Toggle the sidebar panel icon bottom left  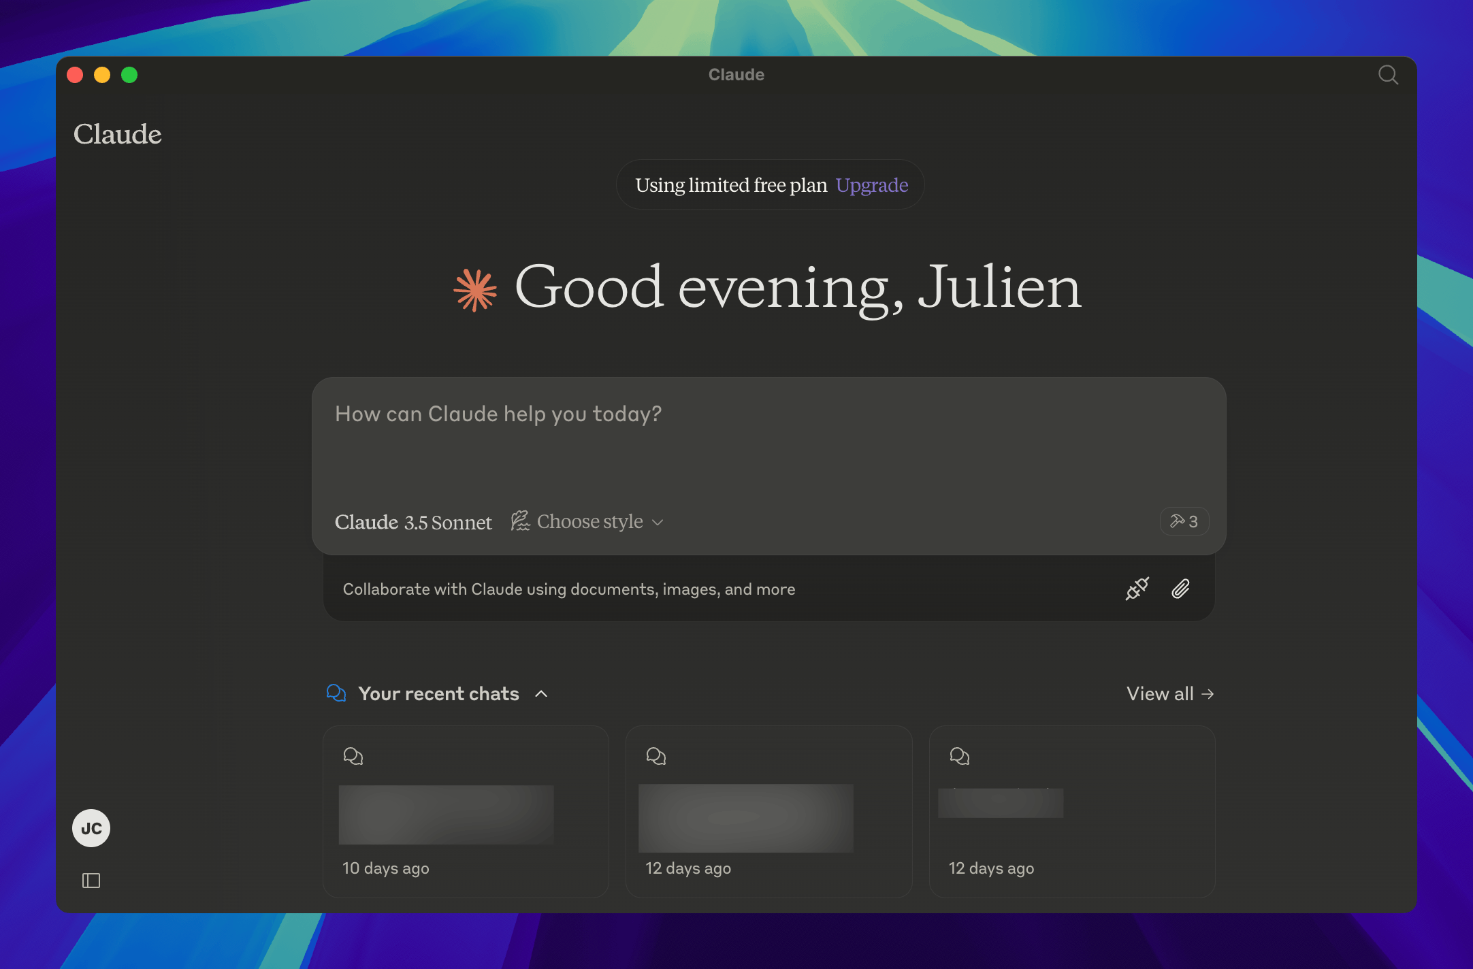coord(91,880)
